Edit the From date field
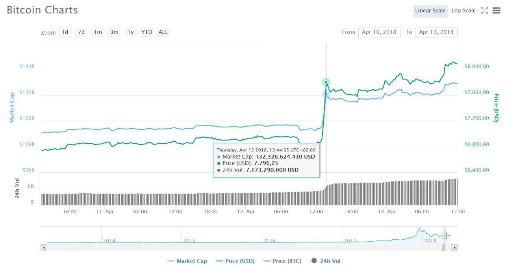Screen dimensions: 517x268 (x=379, y=32)
